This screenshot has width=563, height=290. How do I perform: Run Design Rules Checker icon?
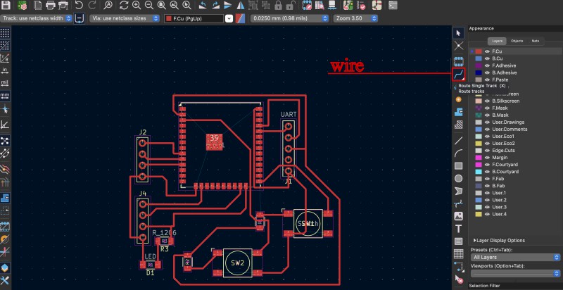pos(360,5)
